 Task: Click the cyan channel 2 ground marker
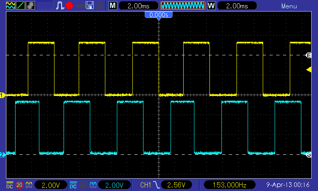pos(2,154)
